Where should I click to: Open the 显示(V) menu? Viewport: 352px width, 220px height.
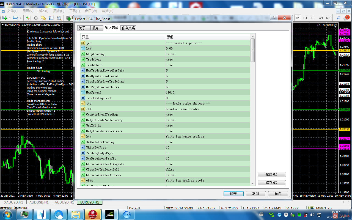click(28, 11)
